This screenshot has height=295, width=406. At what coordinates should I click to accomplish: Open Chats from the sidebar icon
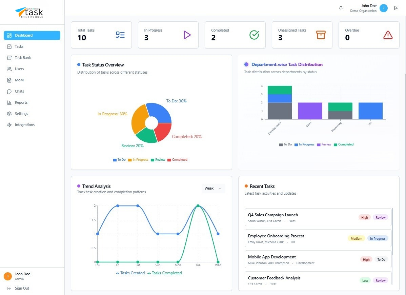pyautogui.click(x=9, y=91)
